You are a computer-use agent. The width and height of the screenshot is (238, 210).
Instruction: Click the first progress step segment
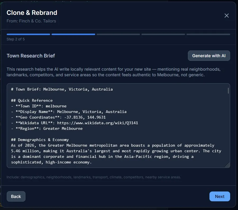[28, 34]
